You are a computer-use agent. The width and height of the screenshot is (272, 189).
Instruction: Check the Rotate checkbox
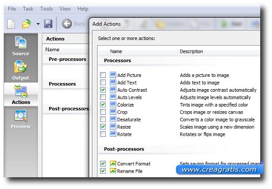click(103, 134)
